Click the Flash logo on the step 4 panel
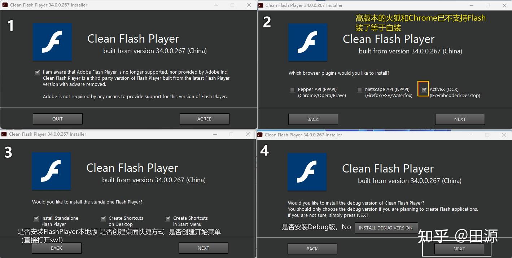Screen dimensions: 512x258 click(x=307, y=172)
